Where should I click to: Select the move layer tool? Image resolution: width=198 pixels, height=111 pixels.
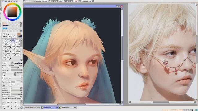[x=4, y=36]
